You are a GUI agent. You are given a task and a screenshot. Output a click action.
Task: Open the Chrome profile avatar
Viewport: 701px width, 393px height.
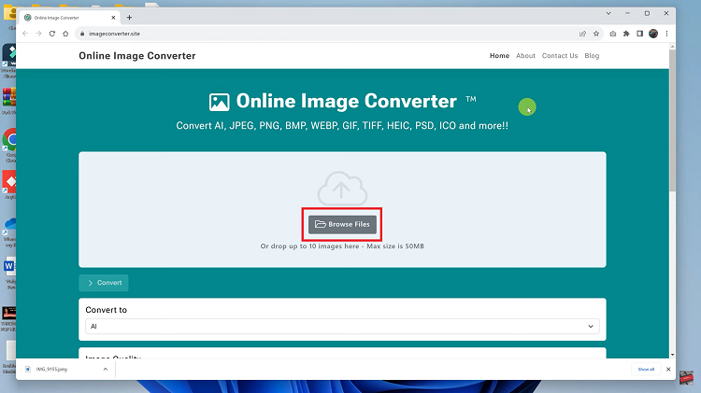click(653, 34)
